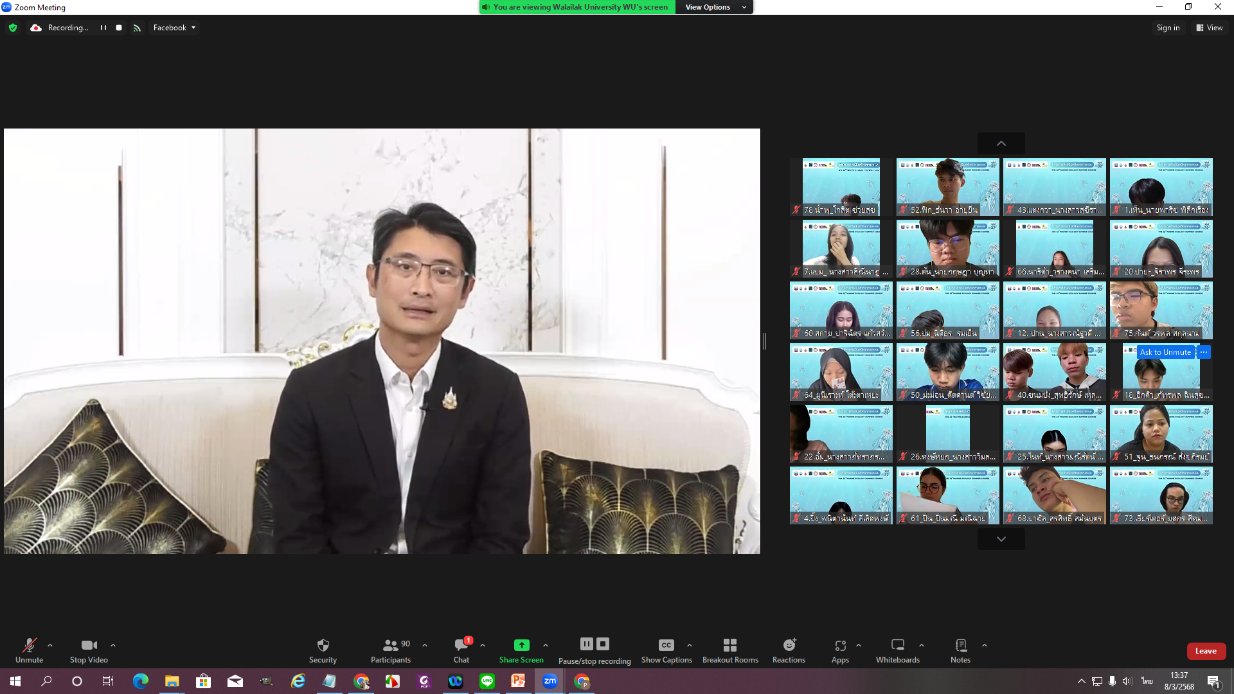
Task: Expand the Facebook live stream dropdown
Action: [174, 28]
